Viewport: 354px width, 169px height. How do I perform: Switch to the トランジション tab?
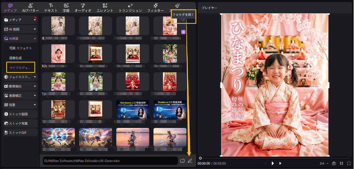130,8
